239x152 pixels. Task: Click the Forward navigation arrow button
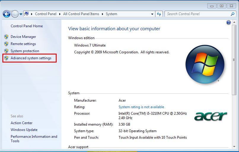15,14
